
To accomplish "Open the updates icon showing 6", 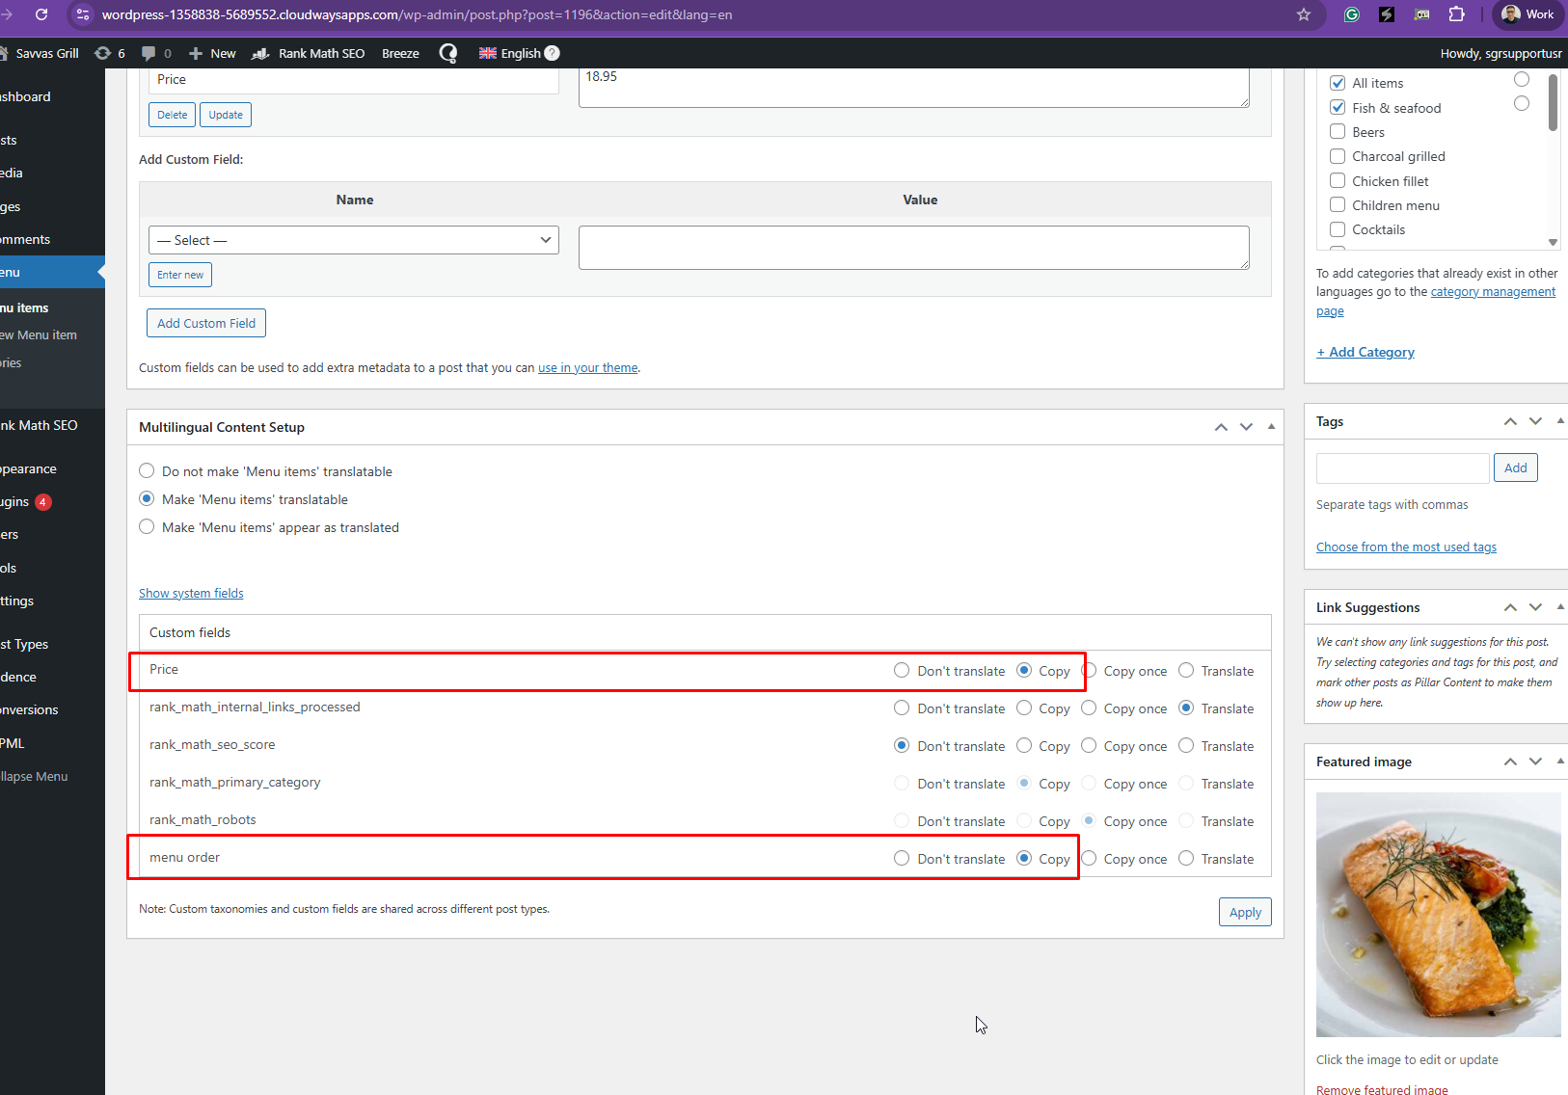I will click(109, 53).
